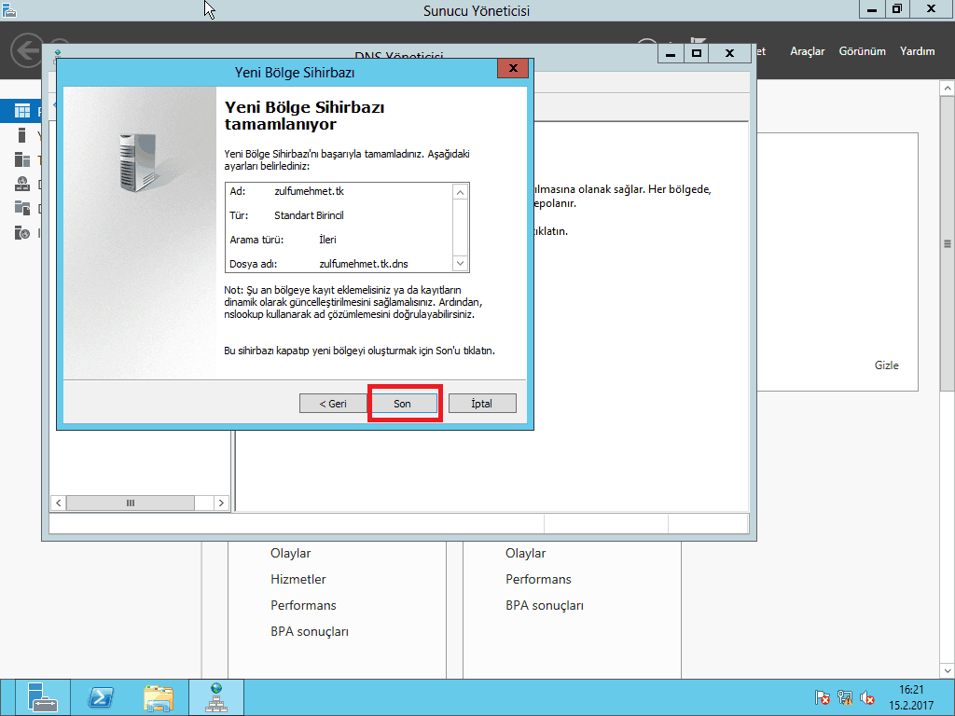This screenshot has width=955, height=716.
Task: Select the local server icon in the sidebar
Action: [22, 135]
